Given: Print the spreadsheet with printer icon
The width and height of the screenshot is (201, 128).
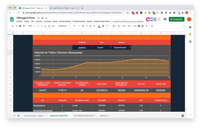Looking at the screenshot, I should pyautogui.click(x=20, y=26).
